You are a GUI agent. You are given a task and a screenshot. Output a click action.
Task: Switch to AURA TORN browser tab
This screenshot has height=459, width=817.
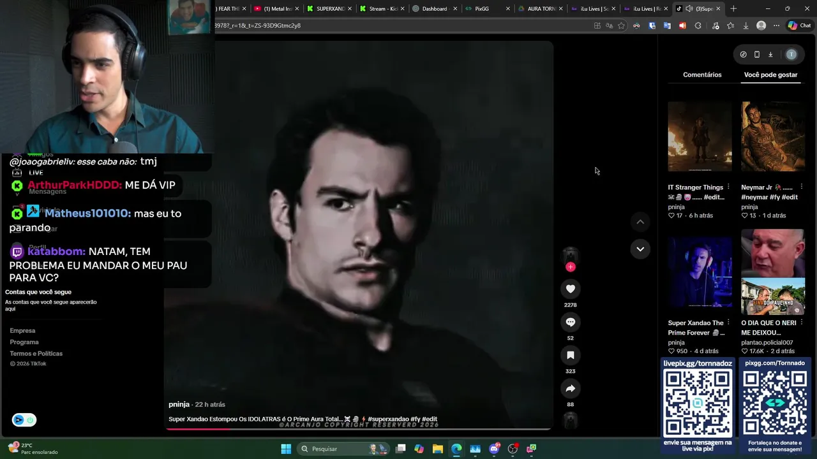coord(541,9)
